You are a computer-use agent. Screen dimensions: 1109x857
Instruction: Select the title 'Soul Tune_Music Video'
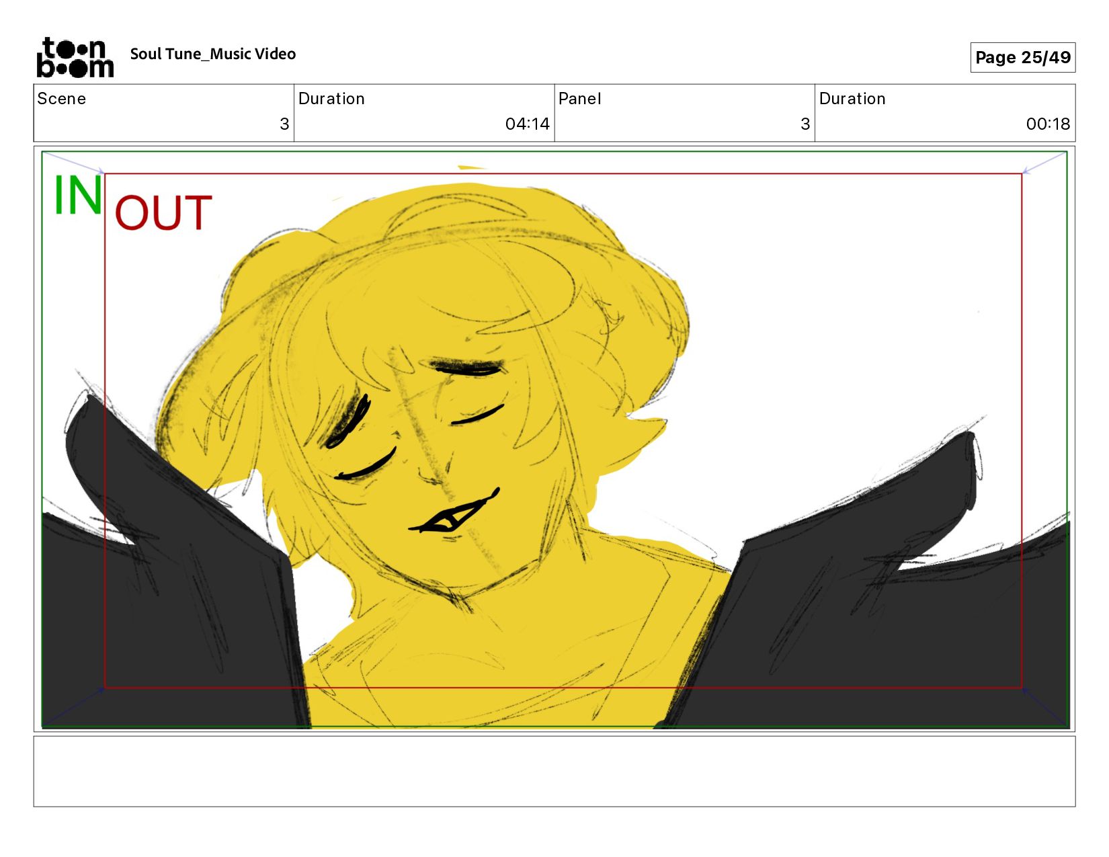pyautogui.click(x=213, y=54)
